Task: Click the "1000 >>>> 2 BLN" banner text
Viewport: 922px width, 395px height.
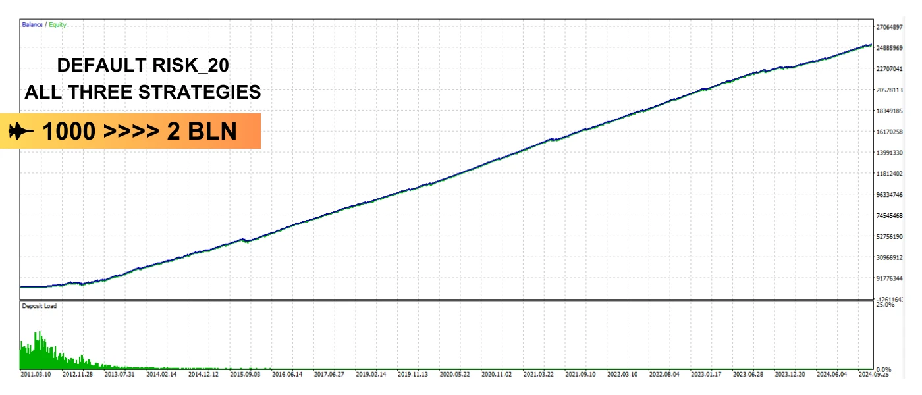Action: (139, 132)
